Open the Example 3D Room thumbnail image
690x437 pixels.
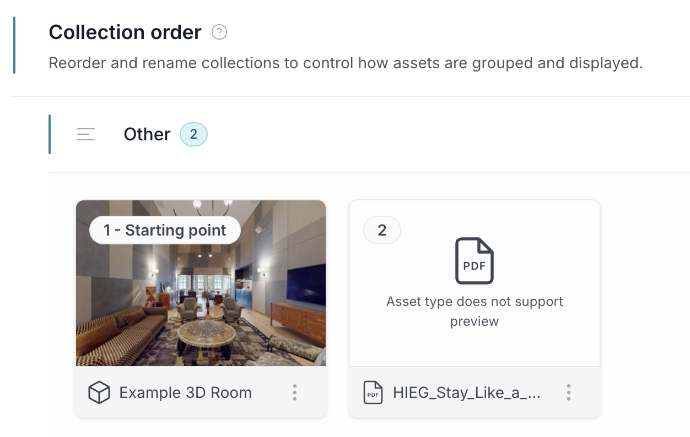click(x=201, y=283)
